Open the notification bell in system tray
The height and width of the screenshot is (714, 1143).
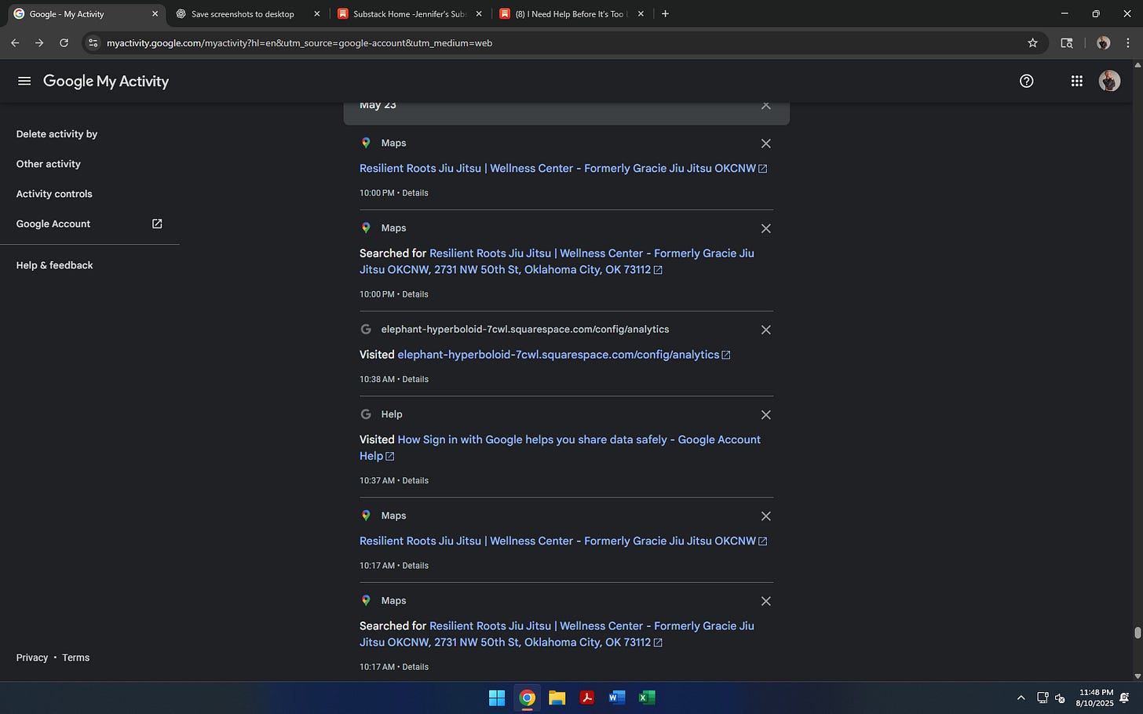[1124, 698]
